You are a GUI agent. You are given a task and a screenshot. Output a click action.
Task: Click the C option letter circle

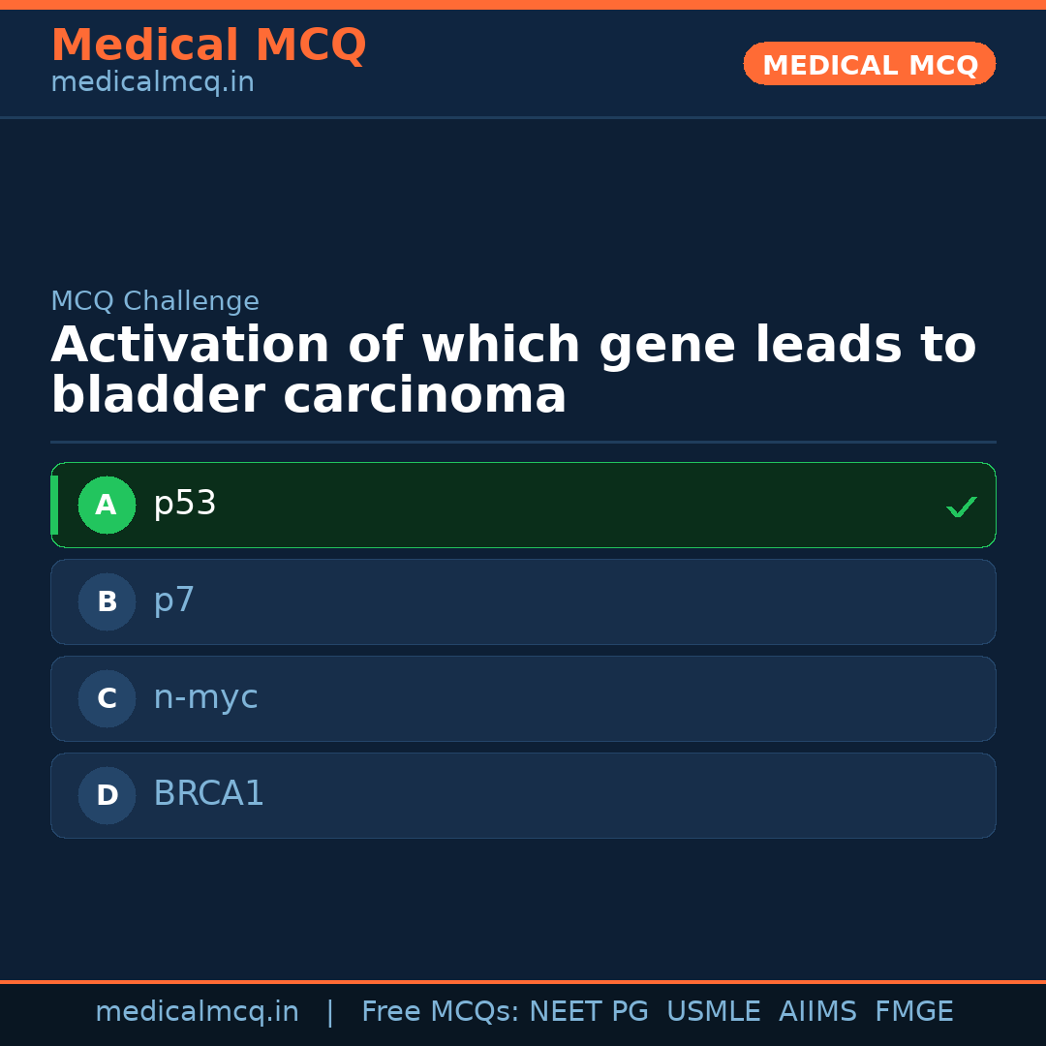coord(107,698)
